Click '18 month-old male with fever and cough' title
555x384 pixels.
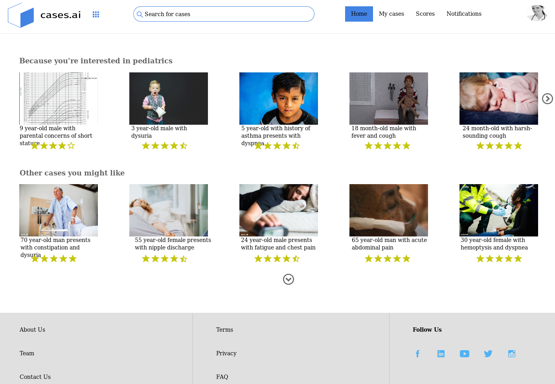384,132
